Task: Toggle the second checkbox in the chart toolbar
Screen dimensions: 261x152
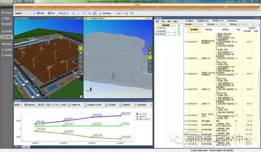Action: click(61, 105)
